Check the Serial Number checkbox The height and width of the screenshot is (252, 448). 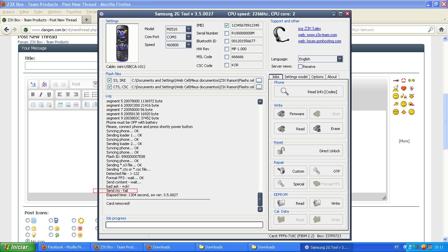coord(227,33)
